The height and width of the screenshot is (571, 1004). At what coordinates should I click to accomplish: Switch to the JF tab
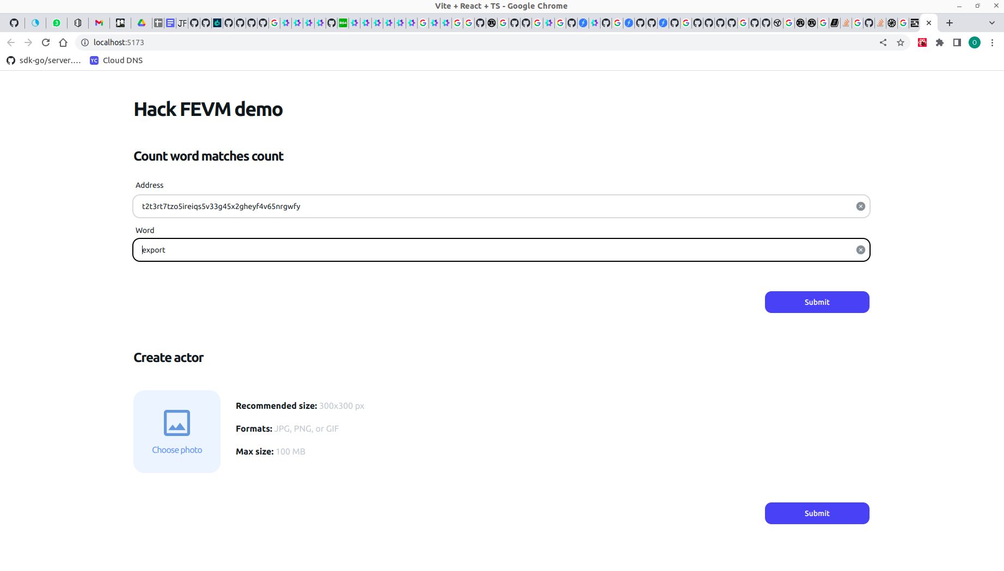tap(182, 23)
